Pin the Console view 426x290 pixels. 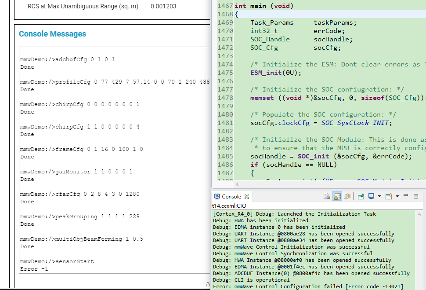pyautogui.click(x=361, y=196)
